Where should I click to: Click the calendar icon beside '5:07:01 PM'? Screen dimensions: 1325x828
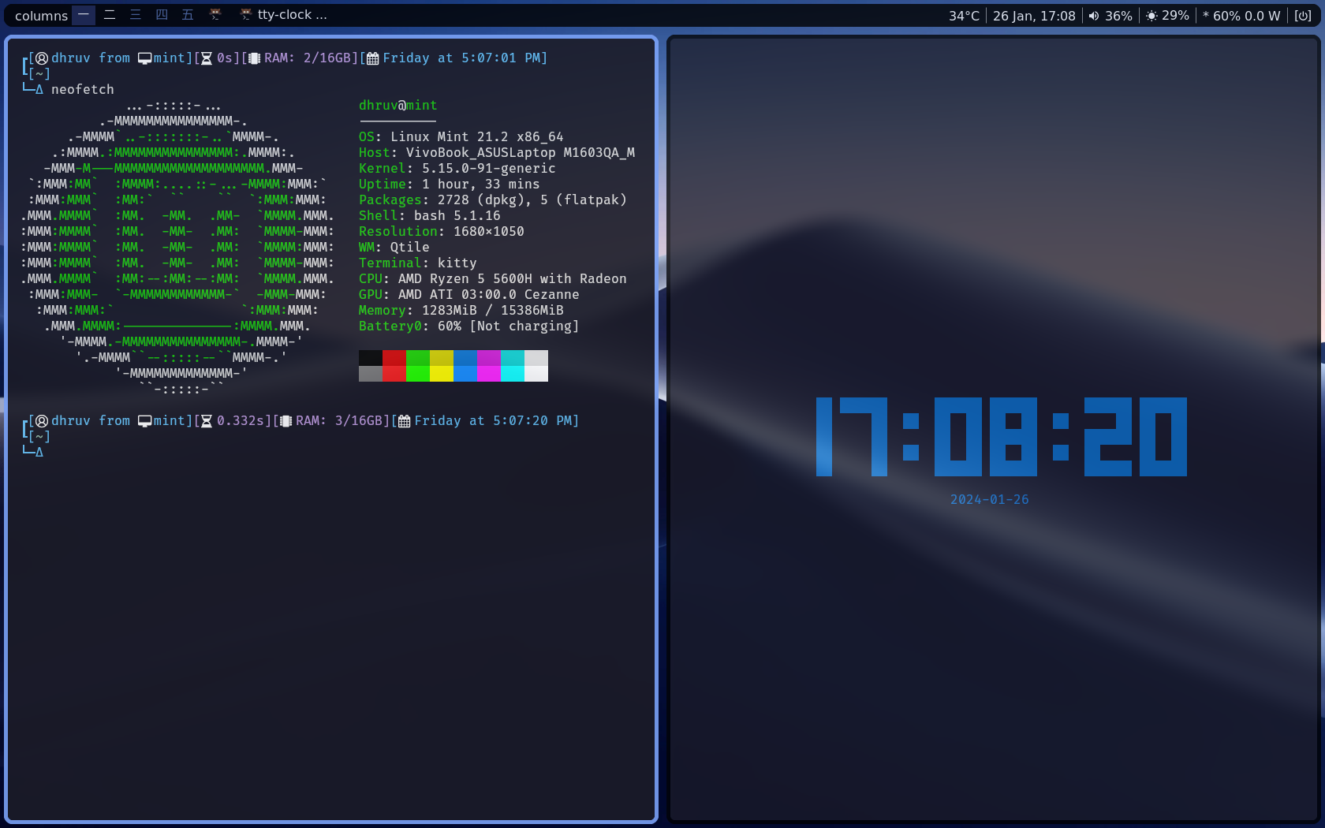tap(373, 58)
